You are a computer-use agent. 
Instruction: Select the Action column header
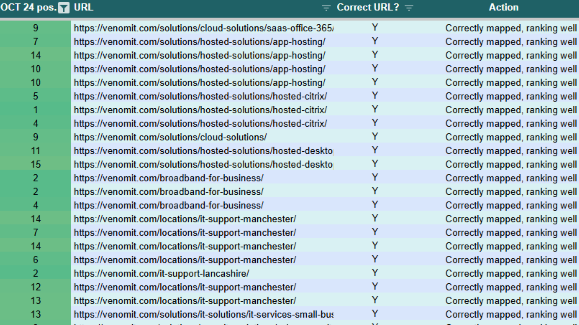503,7
